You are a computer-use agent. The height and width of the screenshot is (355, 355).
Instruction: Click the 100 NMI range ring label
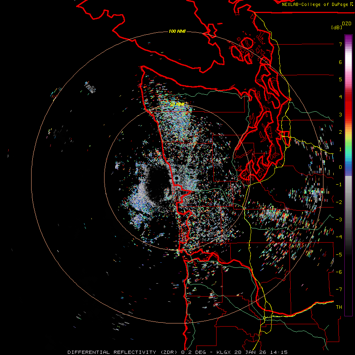[x=177, y=31]
